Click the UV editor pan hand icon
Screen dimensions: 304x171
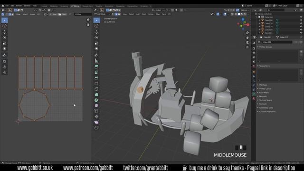[x=88, y=25]
